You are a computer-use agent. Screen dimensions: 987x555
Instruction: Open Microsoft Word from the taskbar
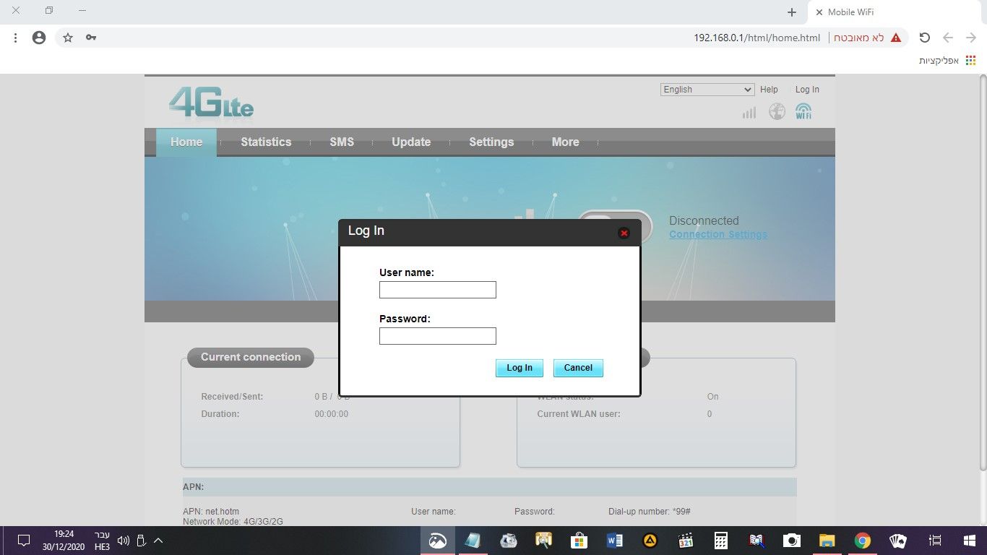pos(615,541)
